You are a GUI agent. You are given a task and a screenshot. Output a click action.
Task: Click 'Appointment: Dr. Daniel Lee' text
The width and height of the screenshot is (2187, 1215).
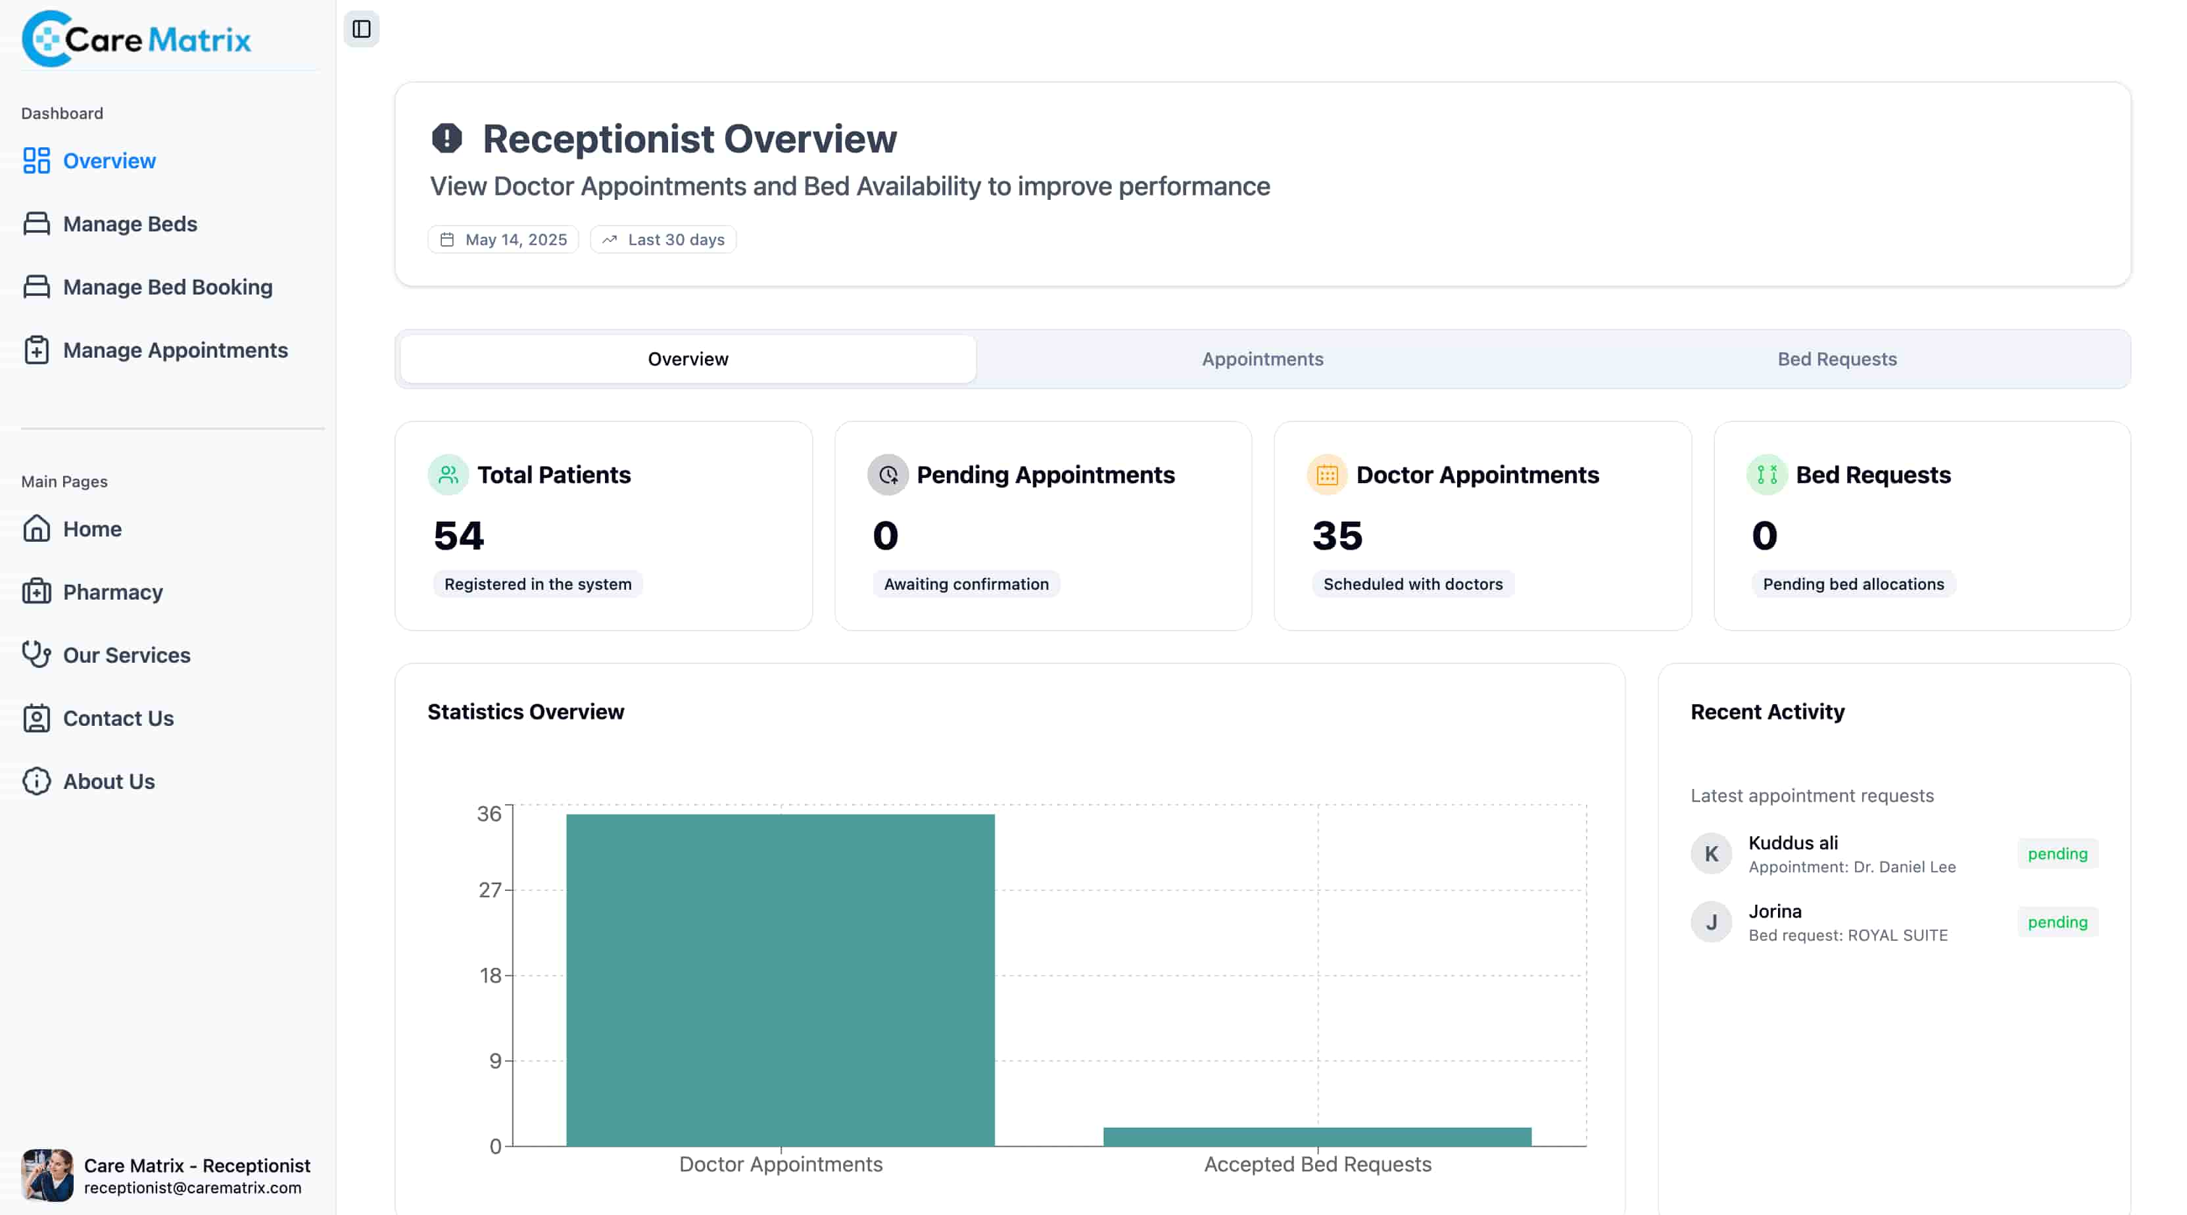point(1852,867)
